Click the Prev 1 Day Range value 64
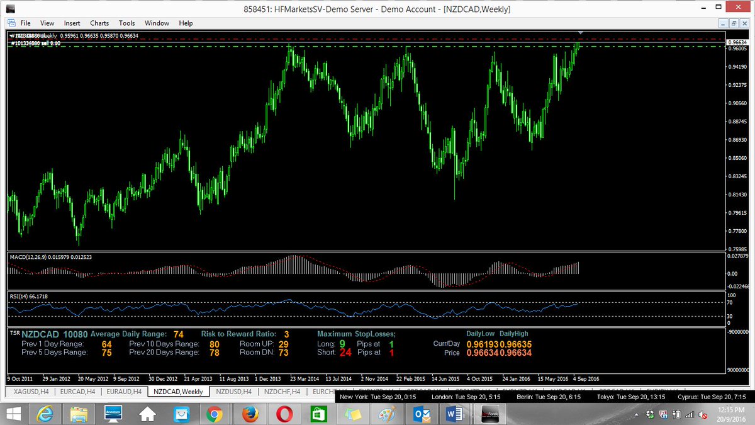Image resolution: width=755 pixels, height=425 pixels. tap(106, 344)
